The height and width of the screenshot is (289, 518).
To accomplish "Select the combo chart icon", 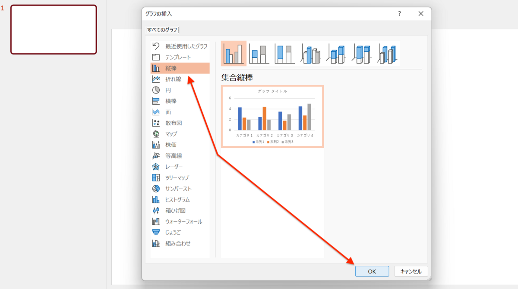I will [x=156, y=243].
